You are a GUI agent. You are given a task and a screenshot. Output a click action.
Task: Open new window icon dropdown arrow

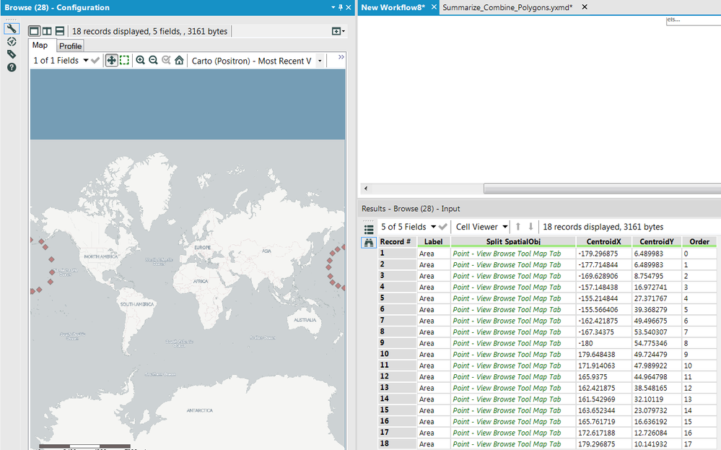[344, 31]
